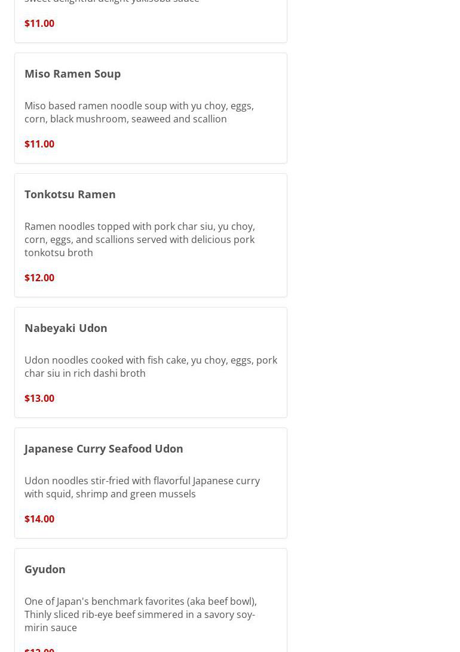Click the $12.00 price under Tonkotsu Ramen

pyautogui.click(x=39, y=278)
